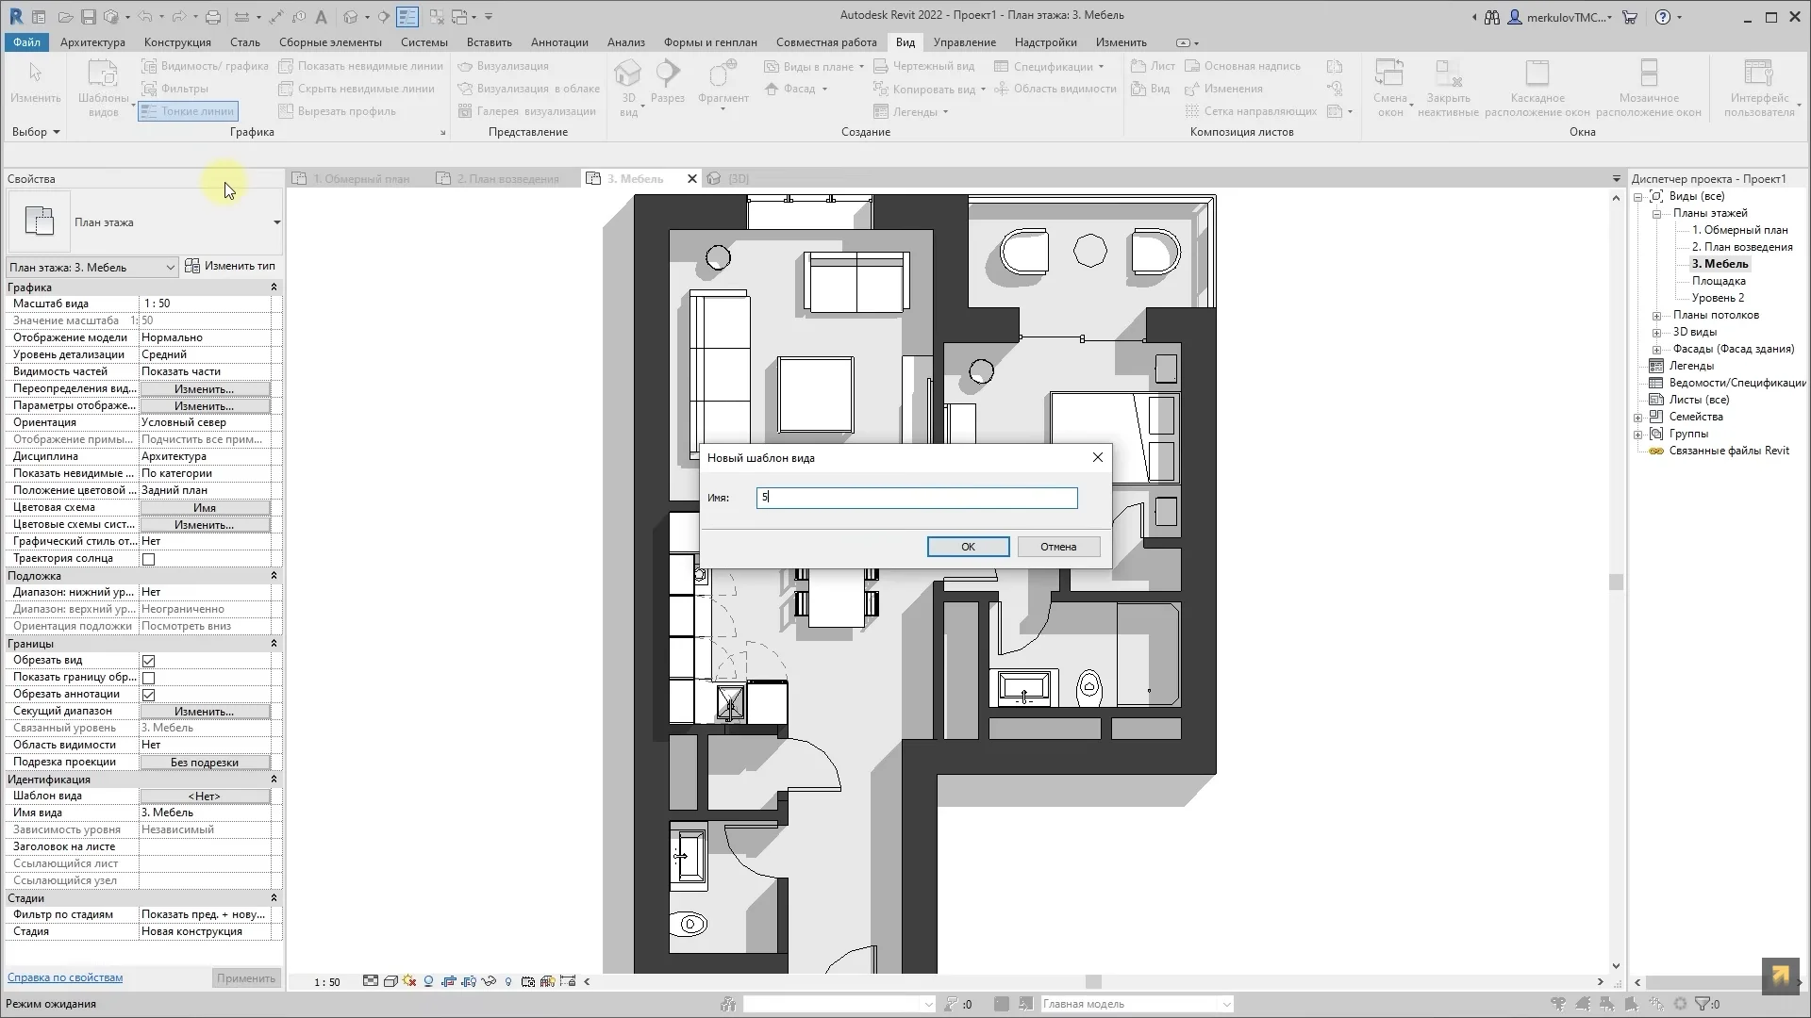This screenshot has height=1018, width=1811.
Task: Expand the Планы потолков tree node
Action: click(x=1656, y=316)
